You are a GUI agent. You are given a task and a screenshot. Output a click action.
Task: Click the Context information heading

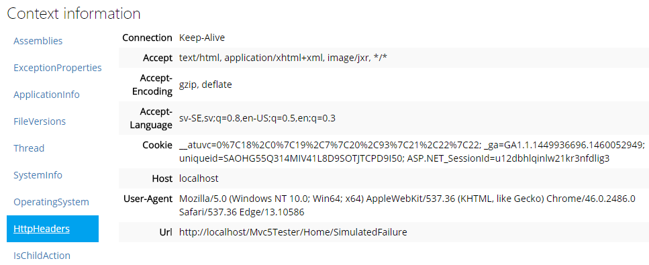coord(74,13)
